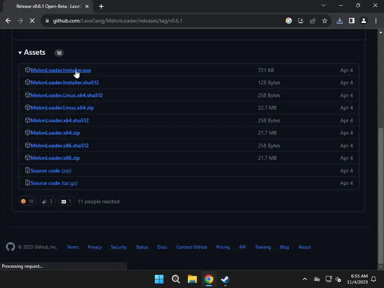The height and width of the screenshot is (288, 384).
Task: Open Blog footer link
Action: pos(285,247)
